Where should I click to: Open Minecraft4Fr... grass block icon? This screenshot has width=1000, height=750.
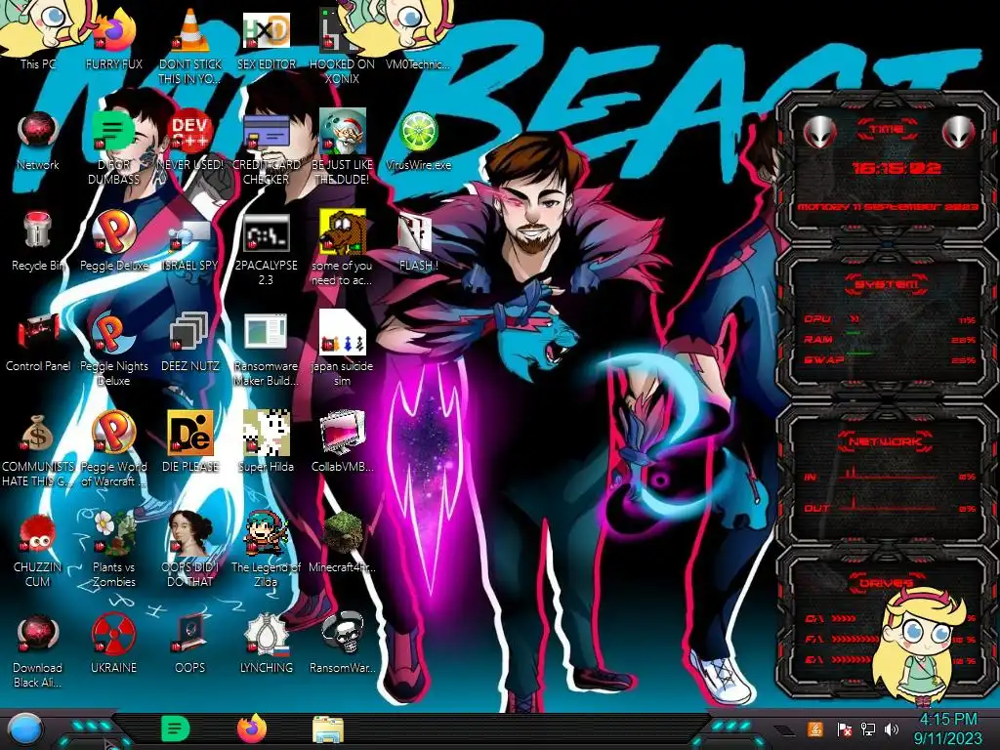tap(342, 542)
